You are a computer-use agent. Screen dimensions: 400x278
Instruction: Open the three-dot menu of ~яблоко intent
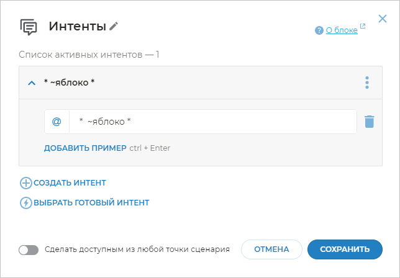click(367, 83)
